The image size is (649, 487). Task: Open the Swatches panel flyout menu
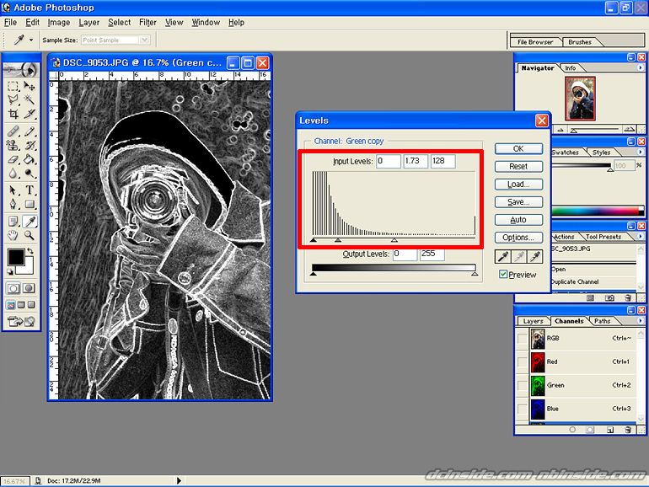641,152
